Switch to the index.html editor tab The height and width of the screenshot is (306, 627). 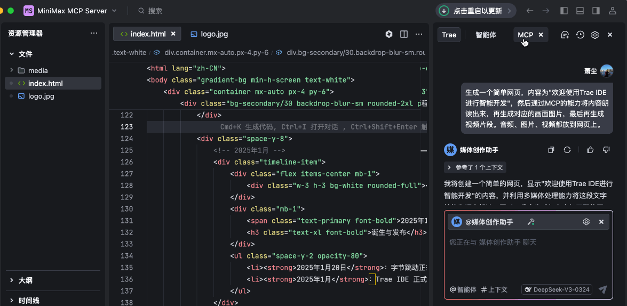147,34
